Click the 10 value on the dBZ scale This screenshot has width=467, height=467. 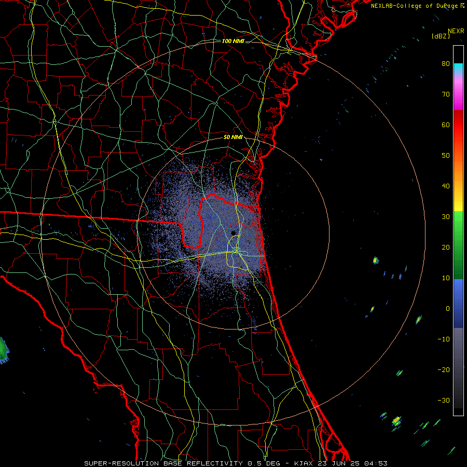coord(446,278)
